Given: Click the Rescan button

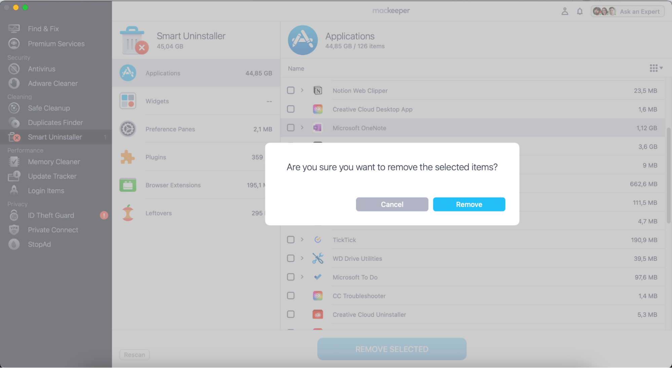Looking at the screenshot, I should click(134, 355).
